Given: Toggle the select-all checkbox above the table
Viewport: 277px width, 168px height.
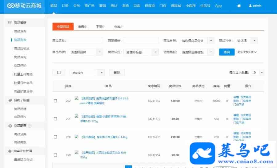Looking at the screenshot, I should point(59,73).
